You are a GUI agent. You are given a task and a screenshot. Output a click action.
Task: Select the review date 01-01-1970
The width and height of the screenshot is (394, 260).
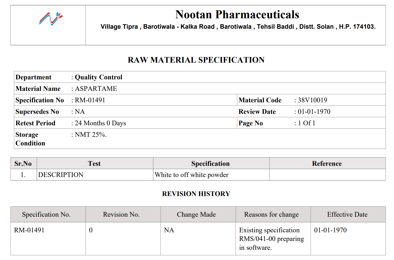[x=314, y=112]
